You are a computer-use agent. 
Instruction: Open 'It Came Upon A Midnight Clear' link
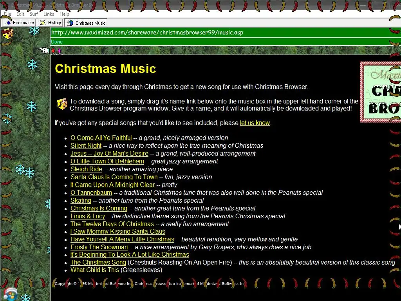pyautogui.click(x=112, y=185)
